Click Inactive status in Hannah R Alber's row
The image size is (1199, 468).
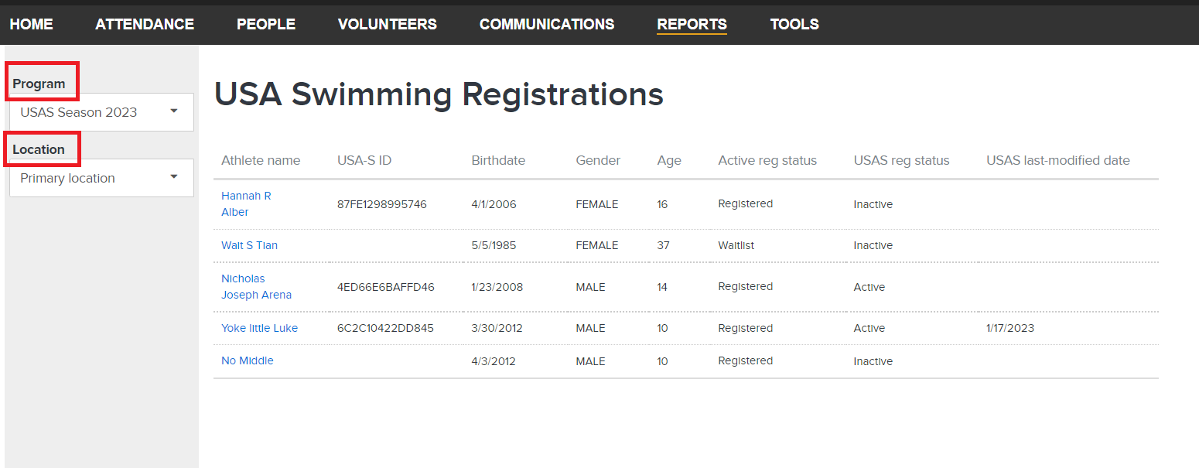(x=873, y=204)
